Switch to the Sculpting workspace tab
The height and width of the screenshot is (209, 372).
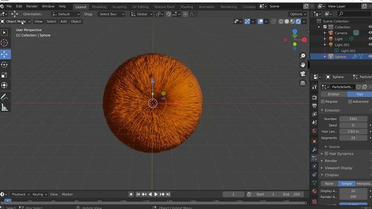[119, 7]
